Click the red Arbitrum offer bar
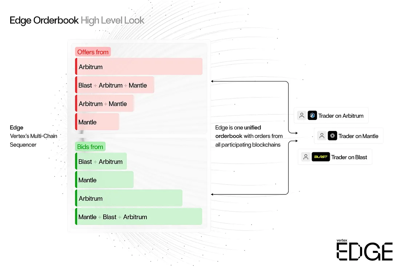Screen dimensions: 400x269 tap(139, 67)
